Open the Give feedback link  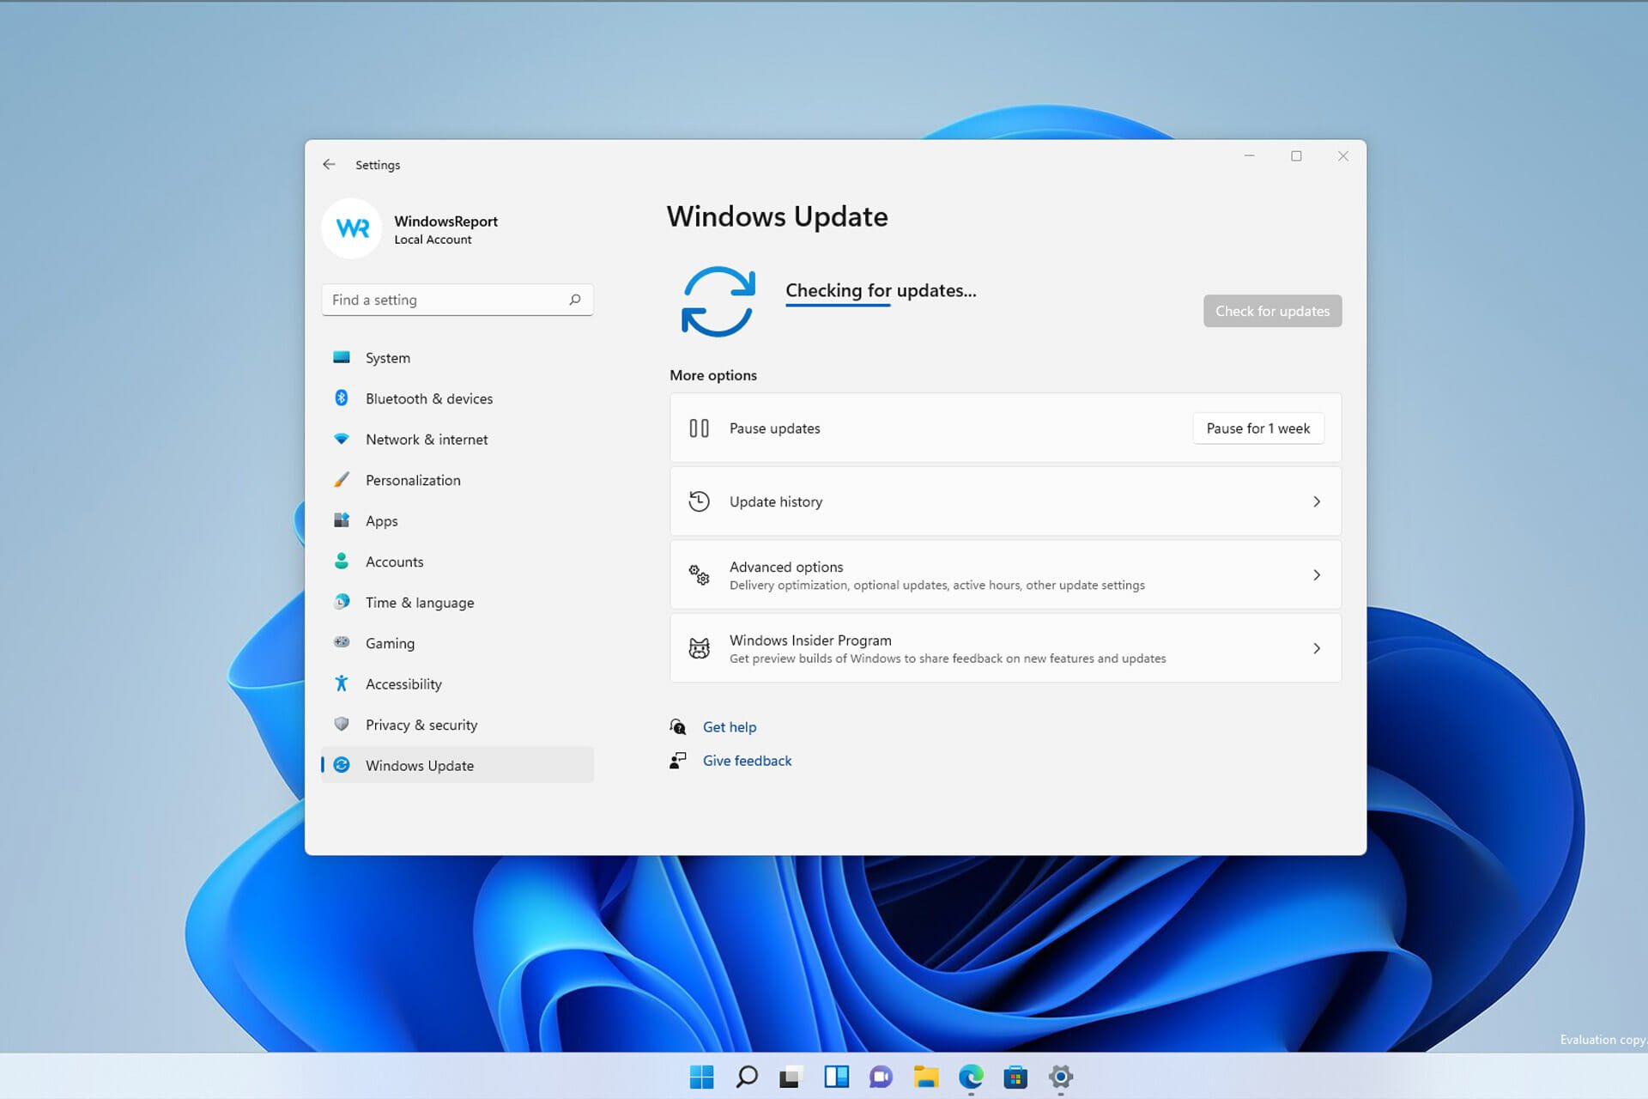tap(747, 761)
